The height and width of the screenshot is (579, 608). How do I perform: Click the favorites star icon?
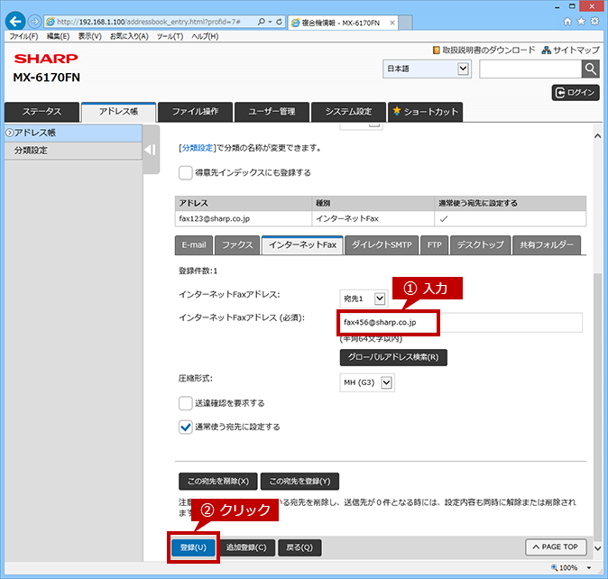click(x=581, y=22)
